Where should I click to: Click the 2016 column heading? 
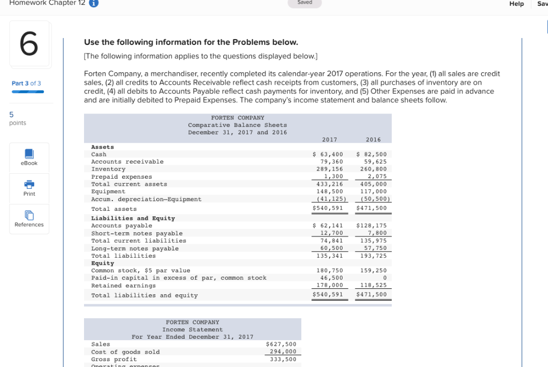click(x=373, y=140)
